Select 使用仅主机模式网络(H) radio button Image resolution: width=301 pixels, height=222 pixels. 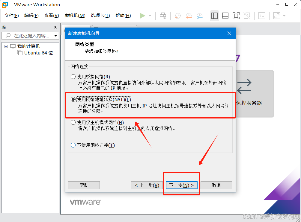(x=73, y=122)
